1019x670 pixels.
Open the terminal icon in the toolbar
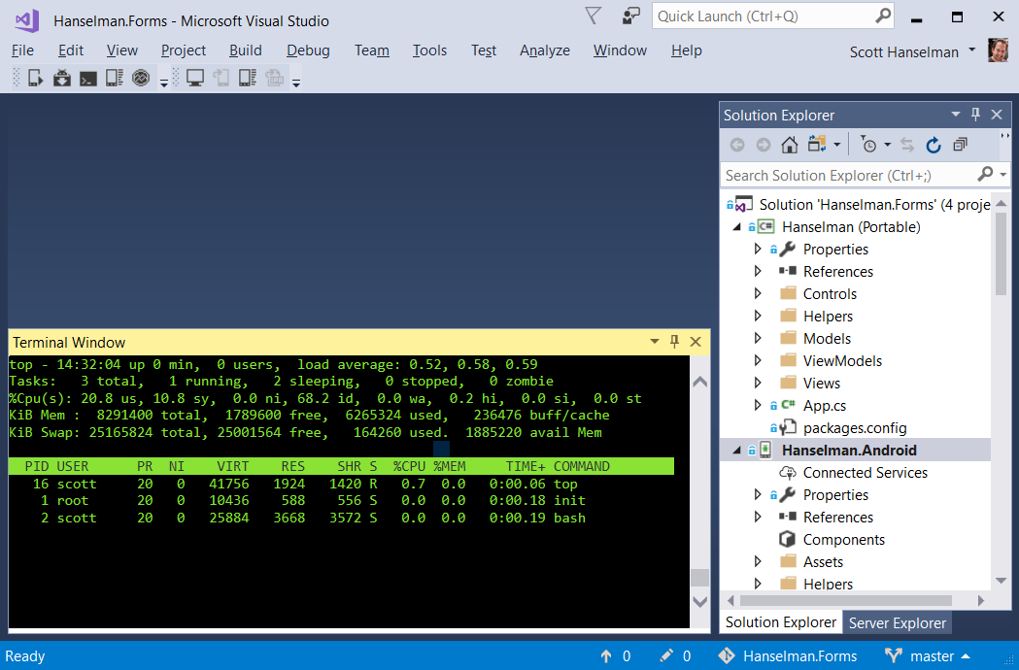pyautogui.click(x=86, y=78)
